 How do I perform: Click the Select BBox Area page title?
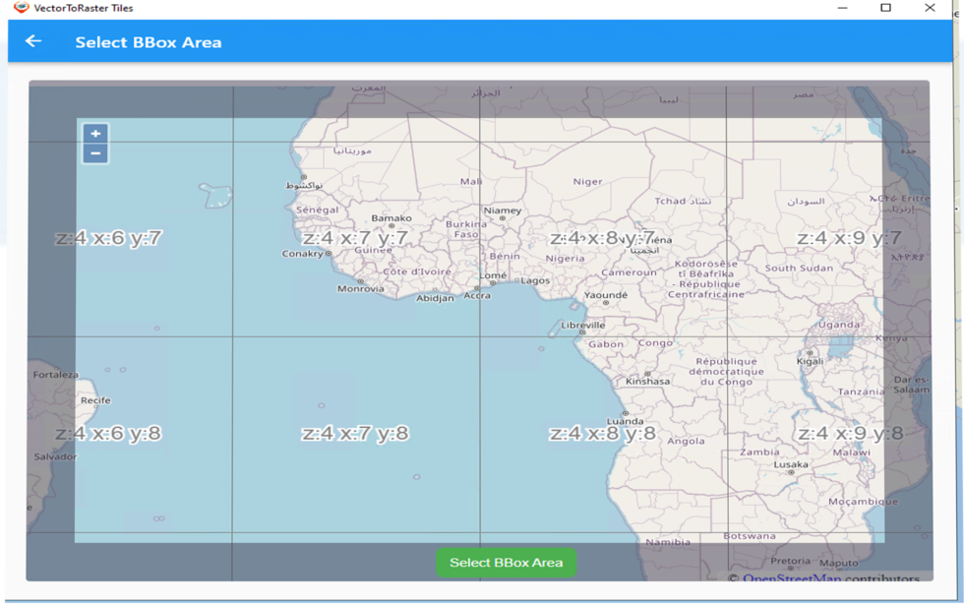pyautogui.click(x=148, y=41)
